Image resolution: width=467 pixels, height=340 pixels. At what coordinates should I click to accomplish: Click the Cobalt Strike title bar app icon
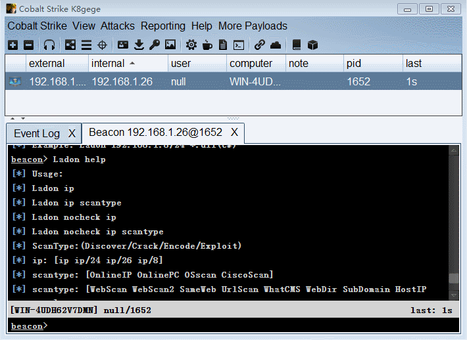11,9
